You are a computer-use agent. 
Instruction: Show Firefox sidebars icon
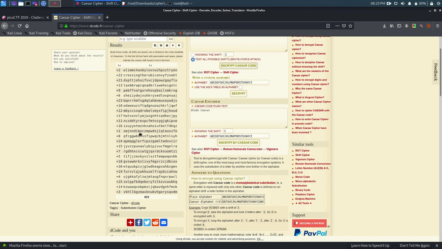tap(399, 26)
